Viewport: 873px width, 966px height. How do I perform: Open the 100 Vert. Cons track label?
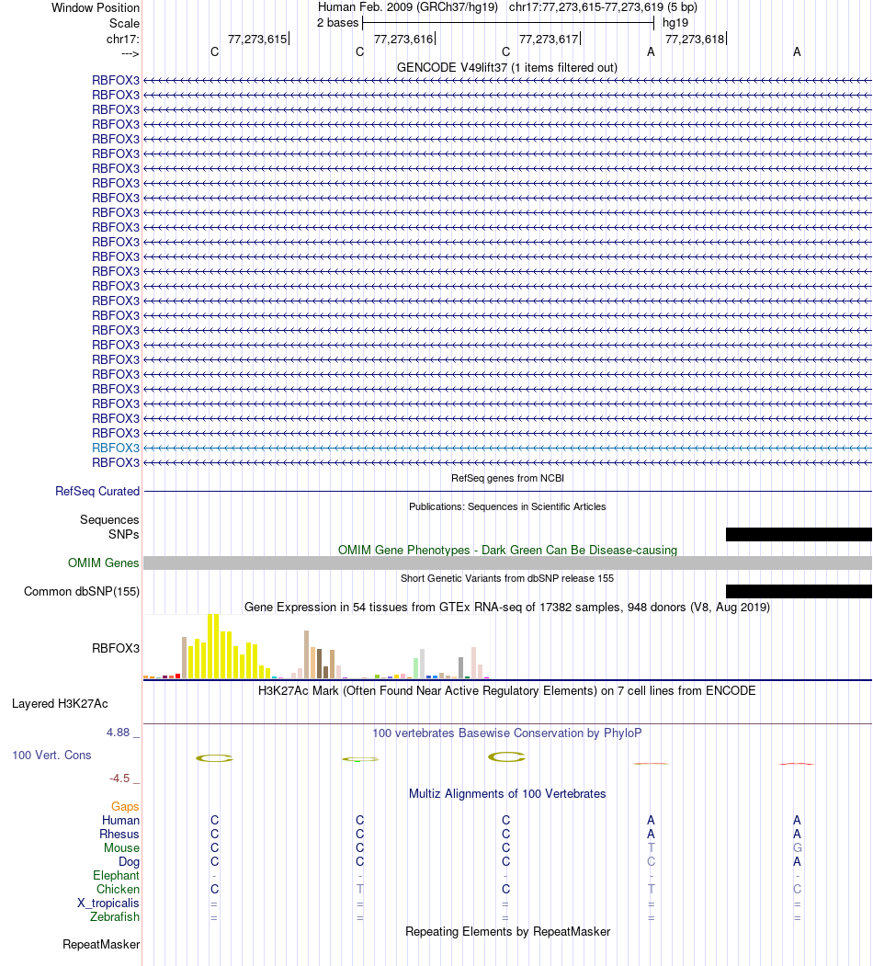(51, 756)
